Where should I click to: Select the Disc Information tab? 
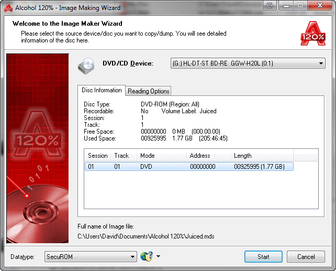(x=102, y=90)
